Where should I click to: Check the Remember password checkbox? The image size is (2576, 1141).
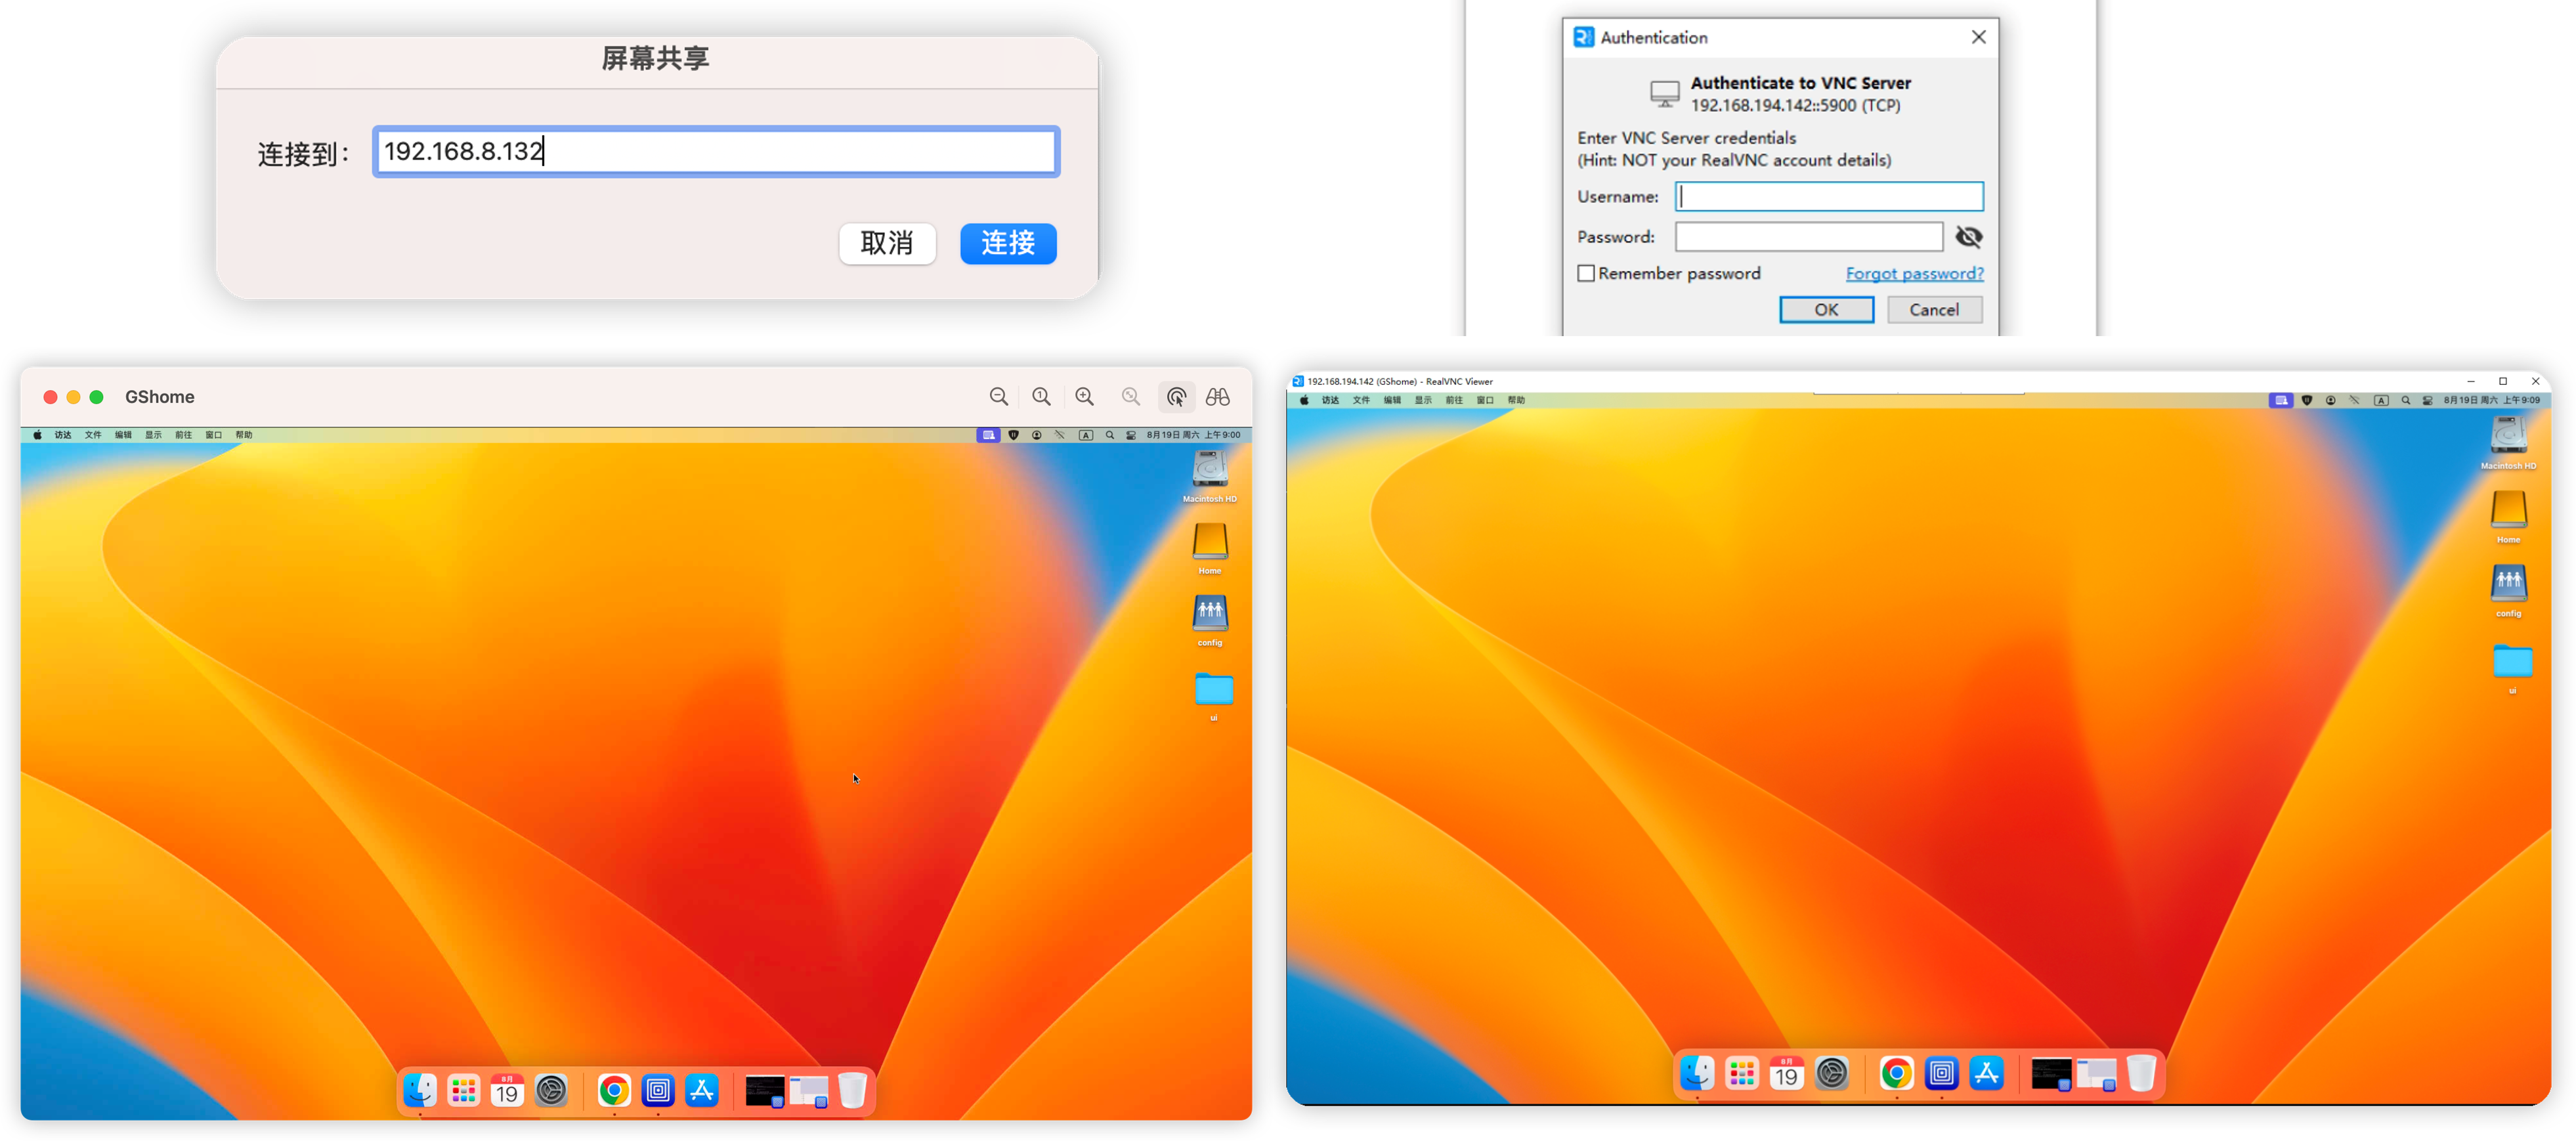tap(1586, 273)
